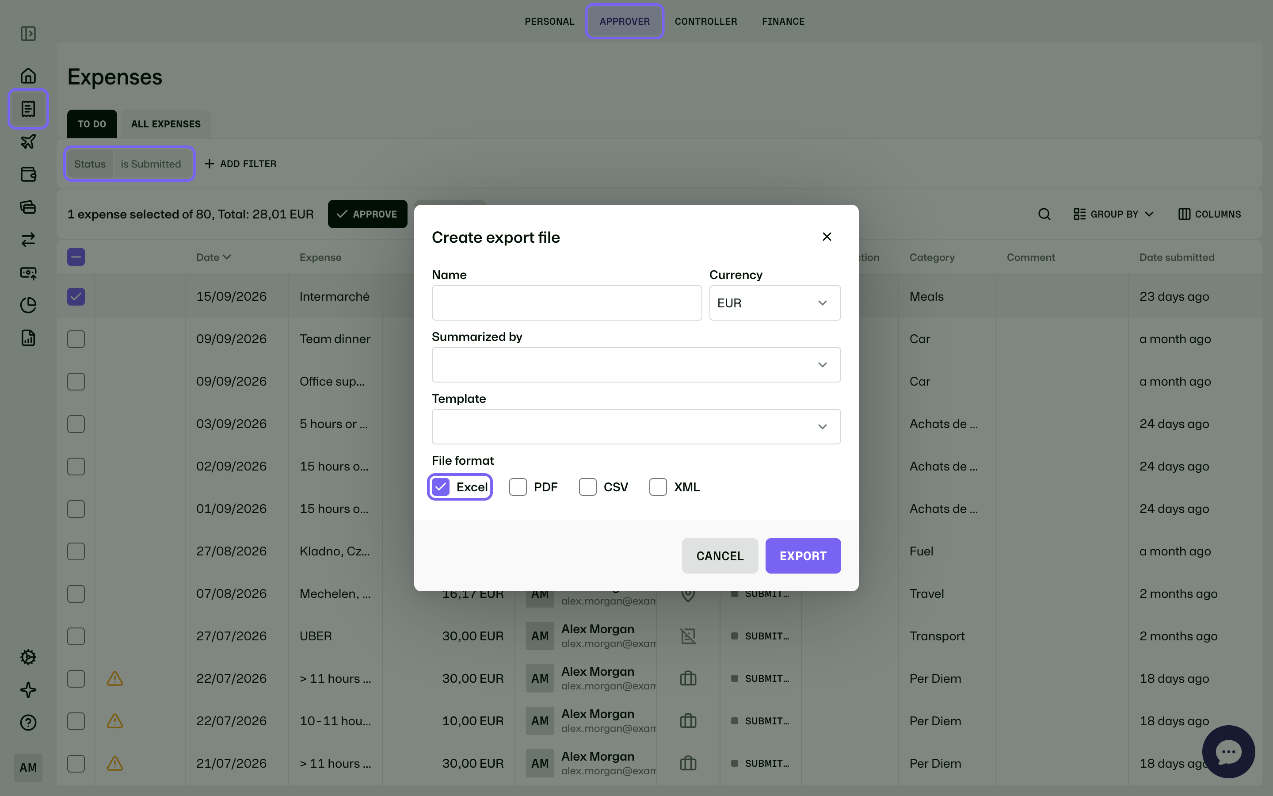Expand the Summarized by dropdown

(x=636, y=365)
